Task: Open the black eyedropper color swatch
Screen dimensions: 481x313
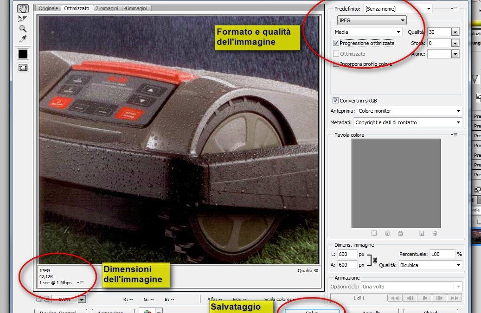Action: (23, 54)
